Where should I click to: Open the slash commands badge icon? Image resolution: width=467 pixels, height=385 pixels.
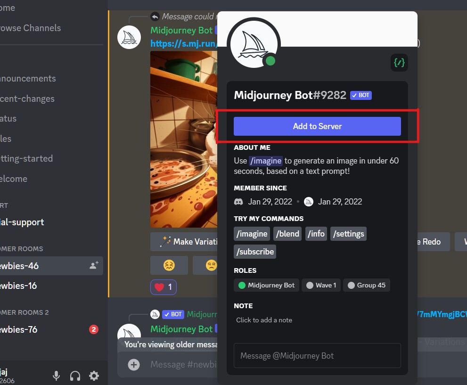pos(399,63)
